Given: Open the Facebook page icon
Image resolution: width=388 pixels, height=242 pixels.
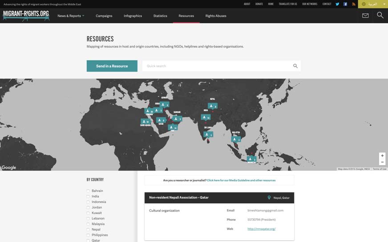Looking at the screenshot, I should tap(345, 4).
